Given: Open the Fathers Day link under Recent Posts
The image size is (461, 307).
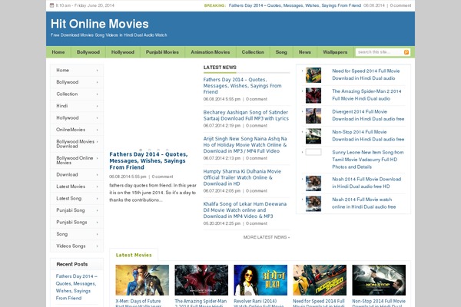Looking at the screenshot, I should [76, 287].
